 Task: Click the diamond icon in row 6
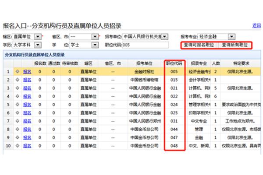pos(18,113)
